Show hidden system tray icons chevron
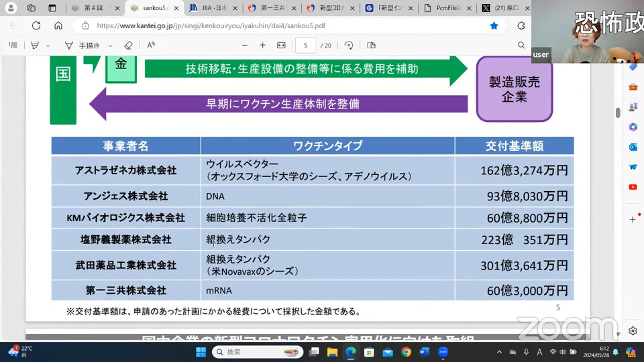 click(499, 352)
